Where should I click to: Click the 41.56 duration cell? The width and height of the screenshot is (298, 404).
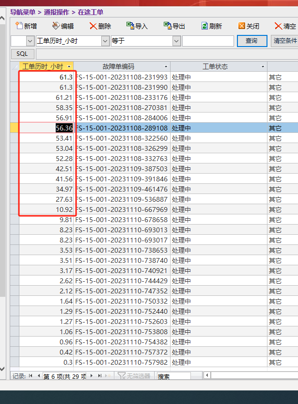[47, 179]
